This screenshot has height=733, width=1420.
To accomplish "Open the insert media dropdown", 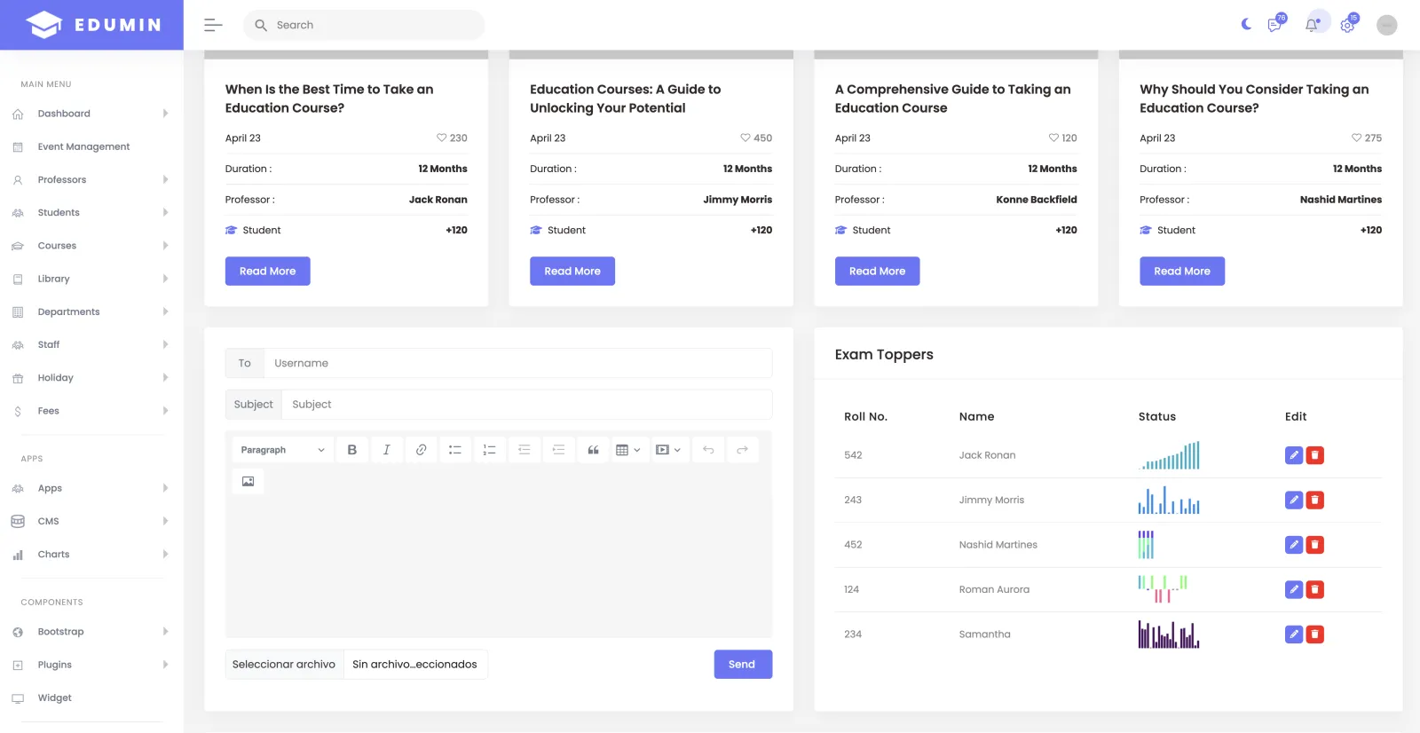I will pos(668,450).
